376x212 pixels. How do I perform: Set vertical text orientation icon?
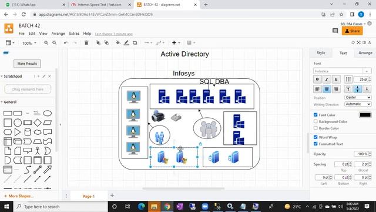348,79
